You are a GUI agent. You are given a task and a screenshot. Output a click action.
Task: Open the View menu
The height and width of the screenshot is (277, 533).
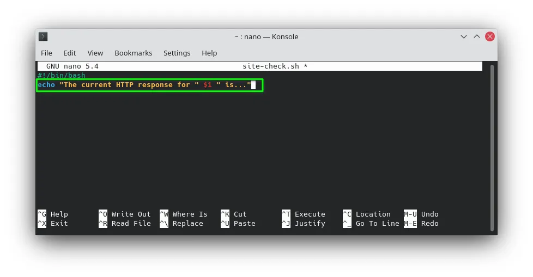tap(95, 53)
